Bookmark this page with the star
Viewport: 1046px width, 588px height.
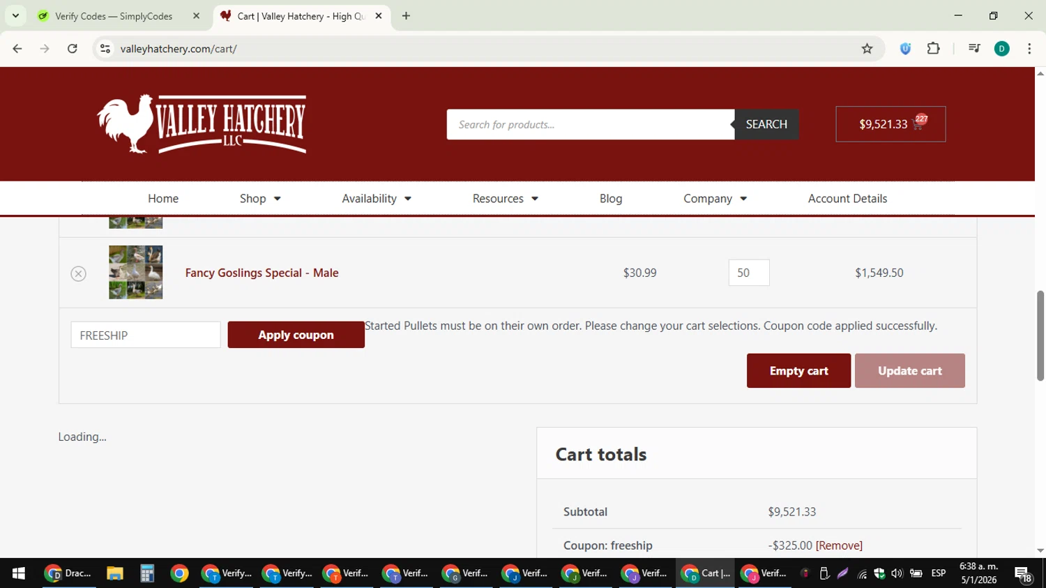(x=867, y=49)
